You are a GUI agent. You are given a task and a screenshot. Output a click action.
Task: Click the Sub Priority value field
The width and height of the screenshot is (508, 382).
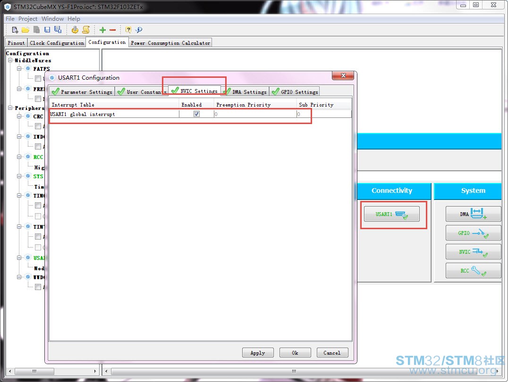click(324, 114)
